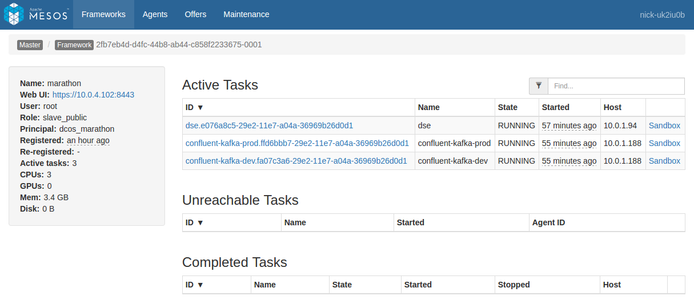Switch to Maintenance tab

(x=246, y=14)
